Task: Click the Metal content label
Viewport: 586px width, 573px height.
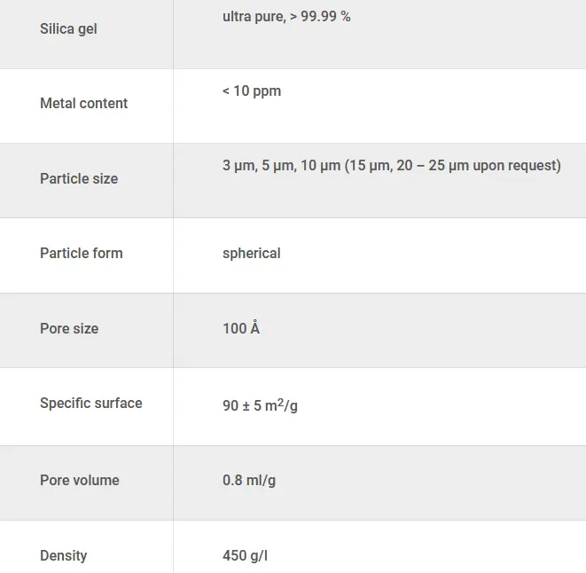Action: pos(83,103)
